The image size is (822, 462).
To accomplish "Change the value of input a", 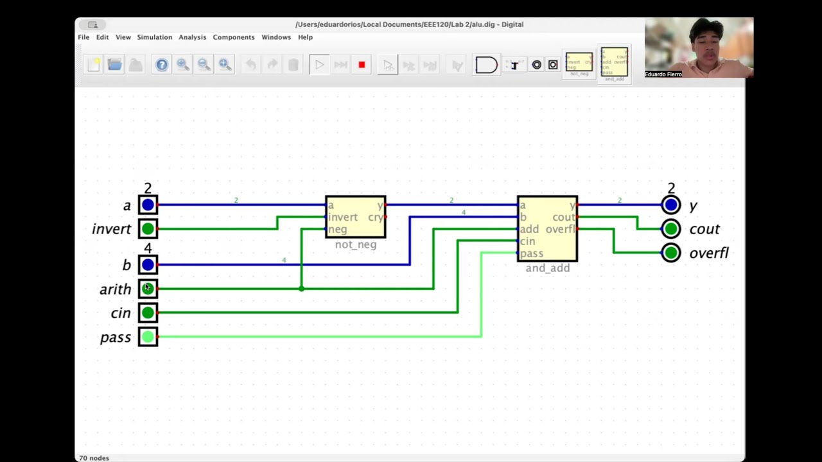I will [148, 205].
